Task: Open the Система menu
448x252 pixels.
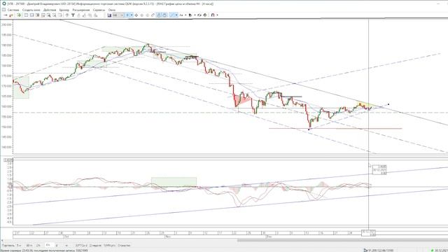Action: pos(13,10)
